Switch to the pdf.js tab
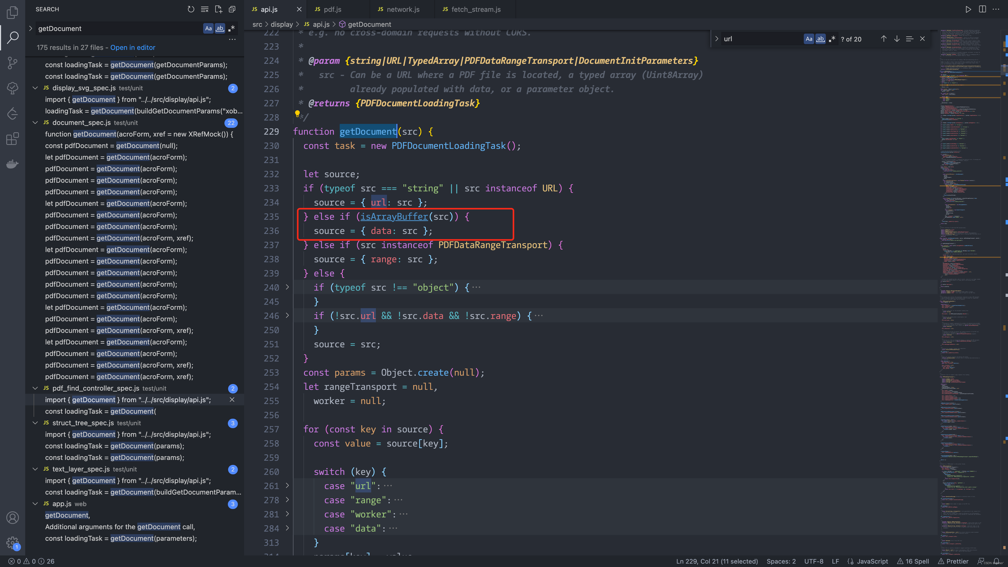Image resolution: width=1008 pixels, height=567 pixels. pyautogui.click(x=332, y=9)
